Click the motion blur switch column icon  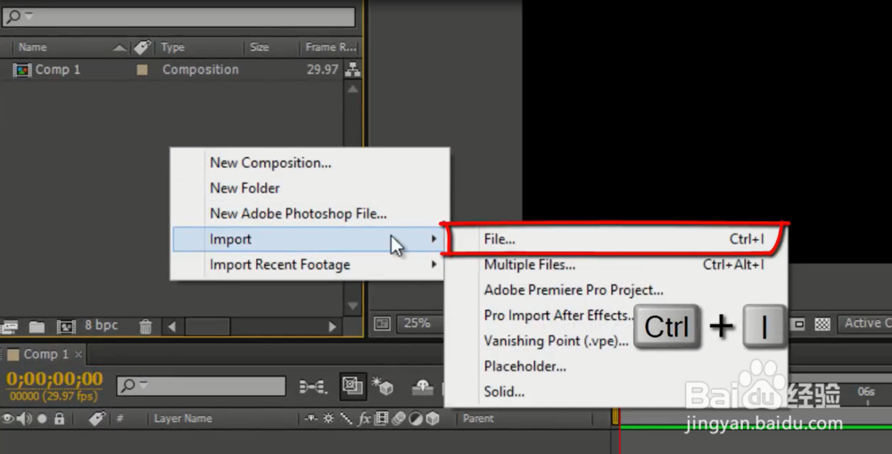pyautogui.click(x=399, y=418)
